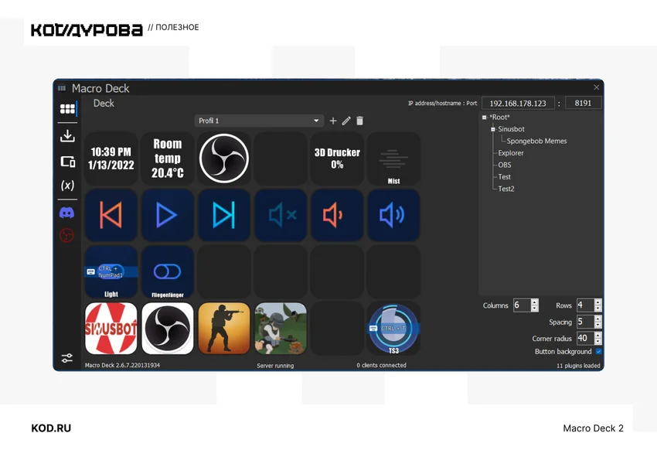This screenshot has width=657, height=450.
Task: Collapse the Sinusbot tree node
Action: click(x=493, y=129)
